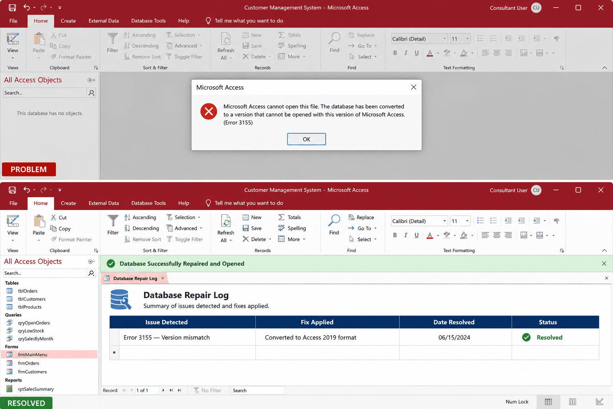Image resolution: width=613 pixels, height=409 pixels.
Task: Click the Cut icon in the Repair Log window
Action: 53,218
